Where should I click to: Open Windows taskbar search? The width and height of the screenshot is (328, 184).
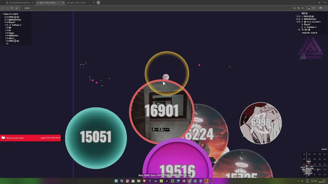click(x=122, y=181)
